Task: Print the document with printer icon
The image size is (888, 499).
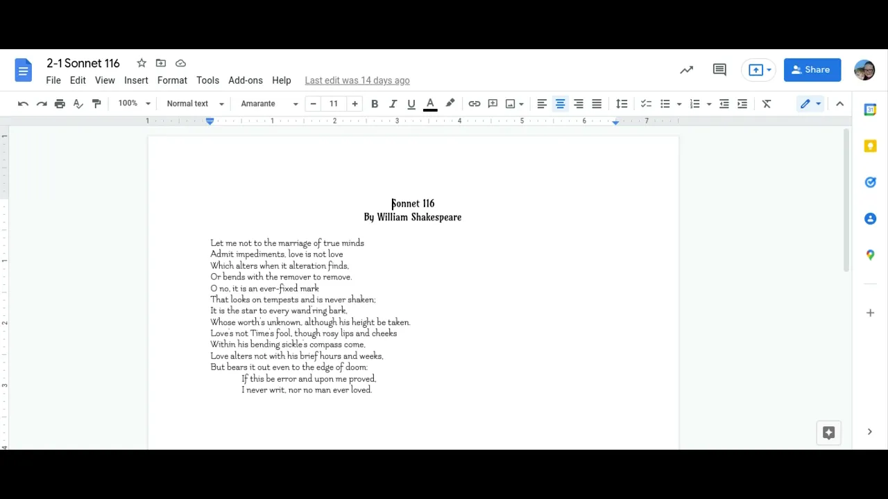Action: tap(60, 104)
